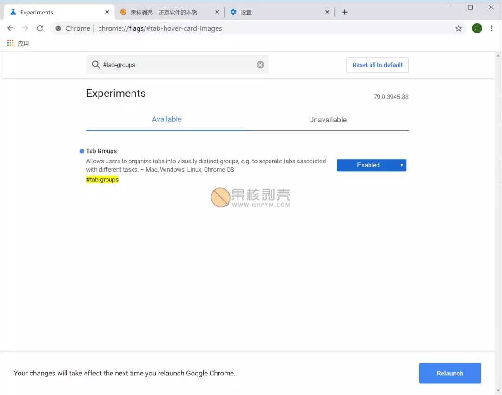The width and height of the screenshot is (502, 395).
Task: Open the green profile avatar menu
Action: (x=477, y=28)
